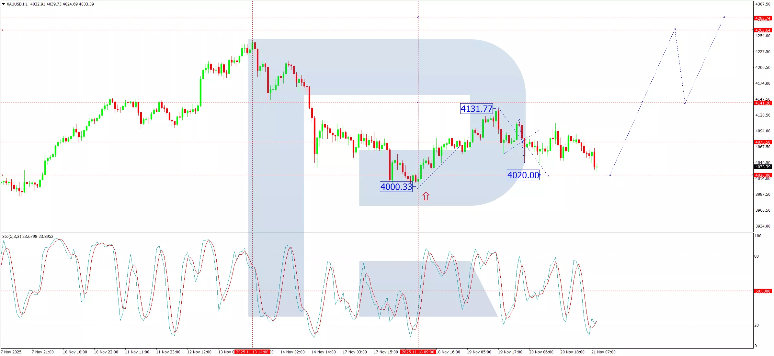This screenshot has height=356, width=774.
Task: Click the red up arrow signal icon
Action: [426, 196]
